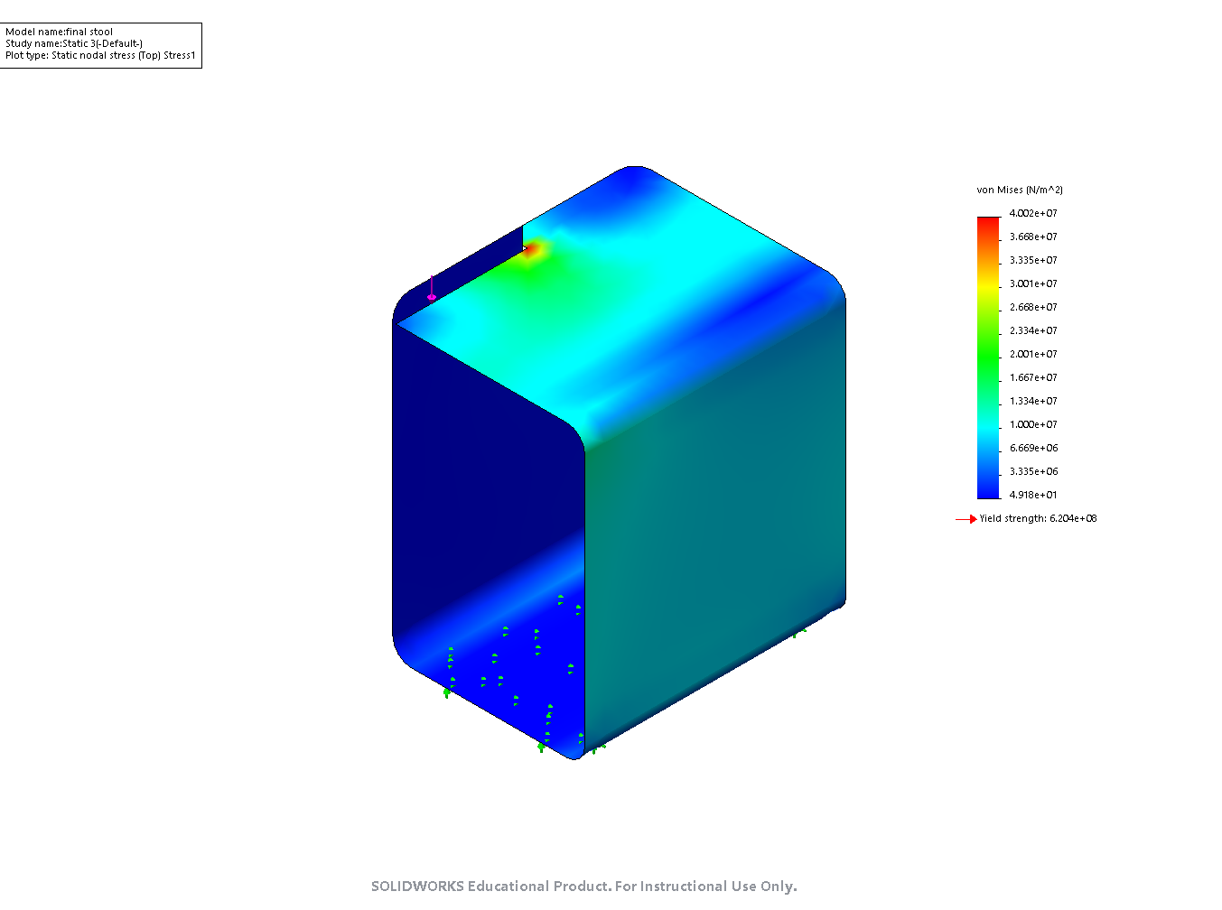Screen dimensions: 1222x910
Task: Click the legend value 2.001e+07
Action: pyautogui.click(x=1033, y=354)
